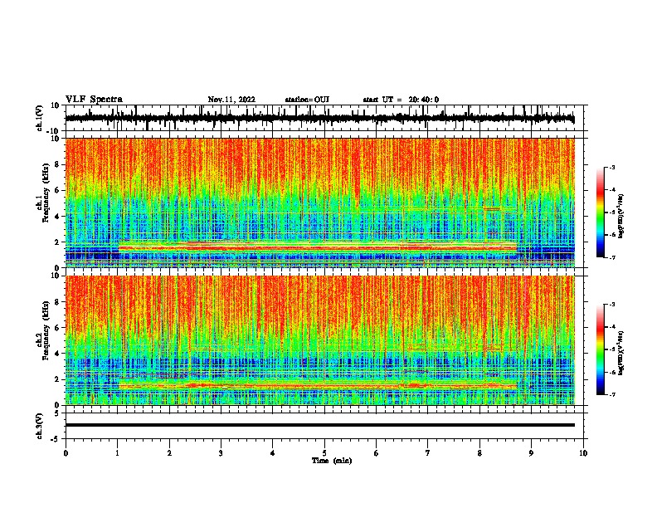The height and width of the screenshot is (508, 657).
Task: Select the date text "Nov.11, 2022"
Action: (x=231, y=100)
